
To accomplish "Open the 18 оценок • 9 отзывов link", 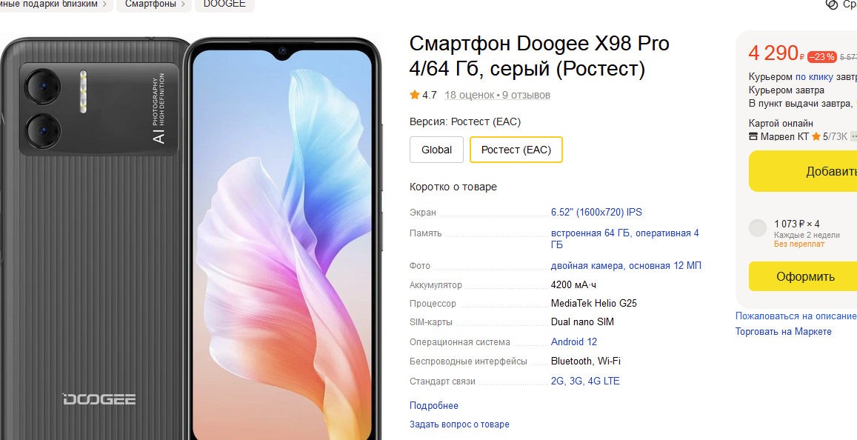I will (x=497, y=95).
